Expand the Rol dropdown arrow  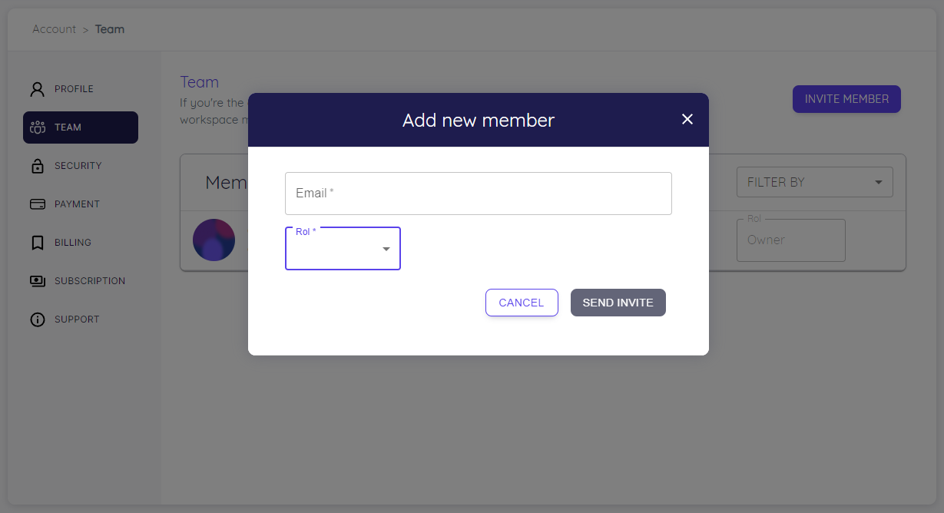(x=386, y=249)
